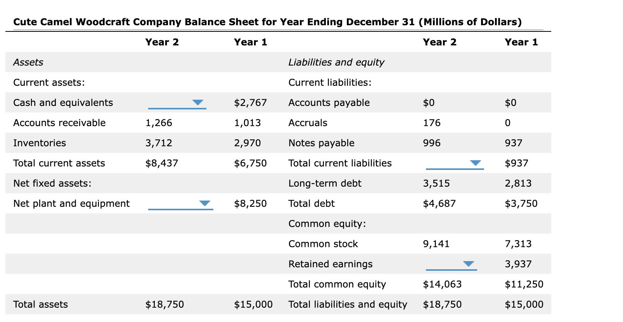
Task: Select Accruals Year 2 value 176
Action: tap(432, 123)
